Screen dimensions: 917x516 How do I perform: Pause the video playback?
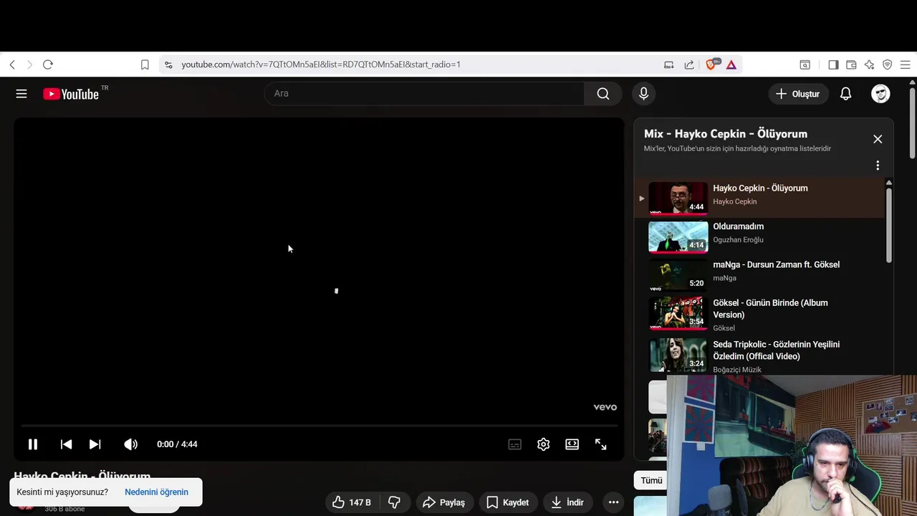pos(33,444)
